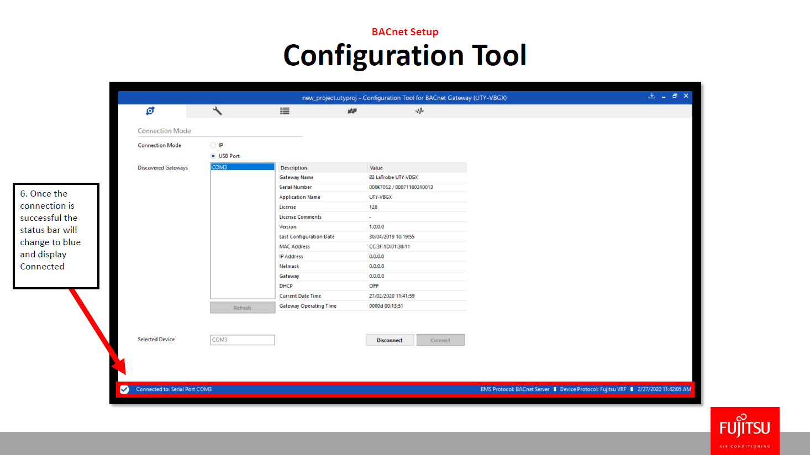Open the wrench Configuration tab
The width and height of the screenshot is (810, 455).
pos(217,111)
